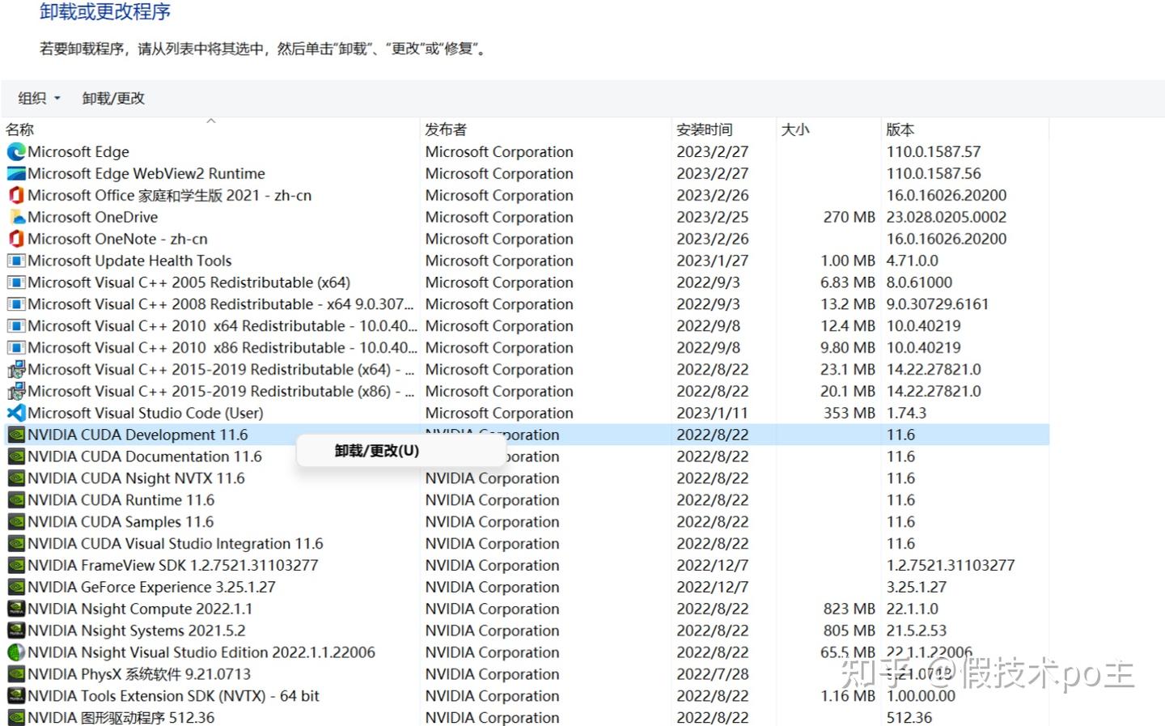Screen dimensions: 1165x726
Task: Select NVIDIA GeForce Experience 3.25.1.27 name
Action: pyautogui.click(x=151, y=587)
